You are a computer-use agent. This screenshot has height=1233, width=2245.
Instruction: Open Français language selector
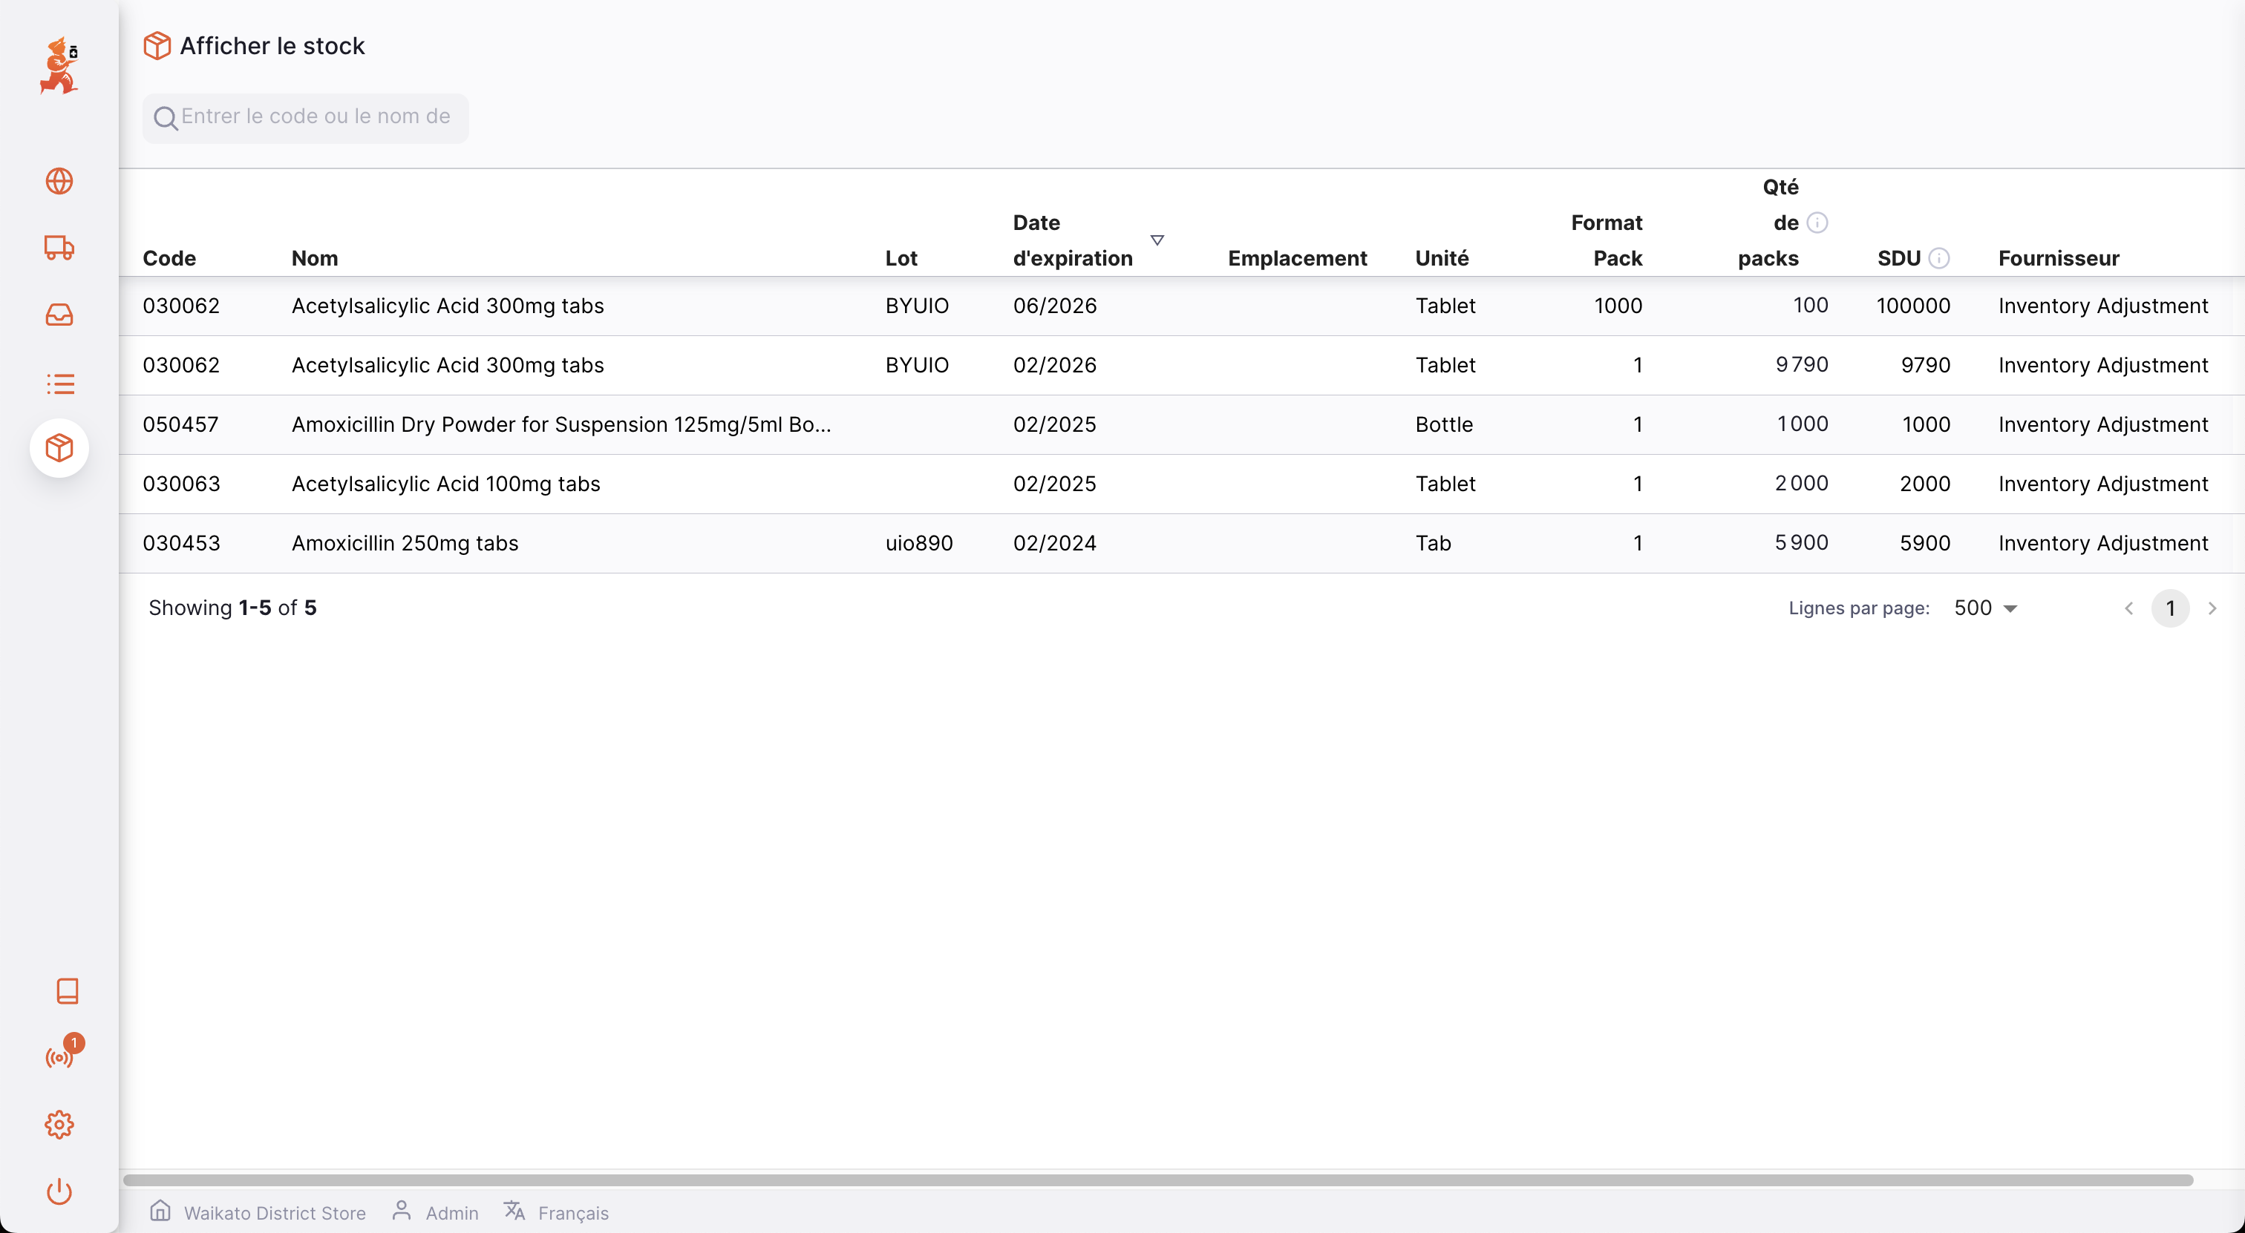[573, 1213]
